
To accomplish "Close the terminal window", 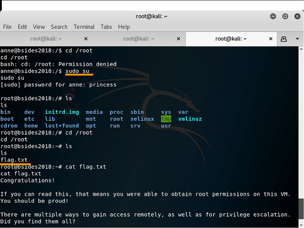I will click(x=296, y=16).
